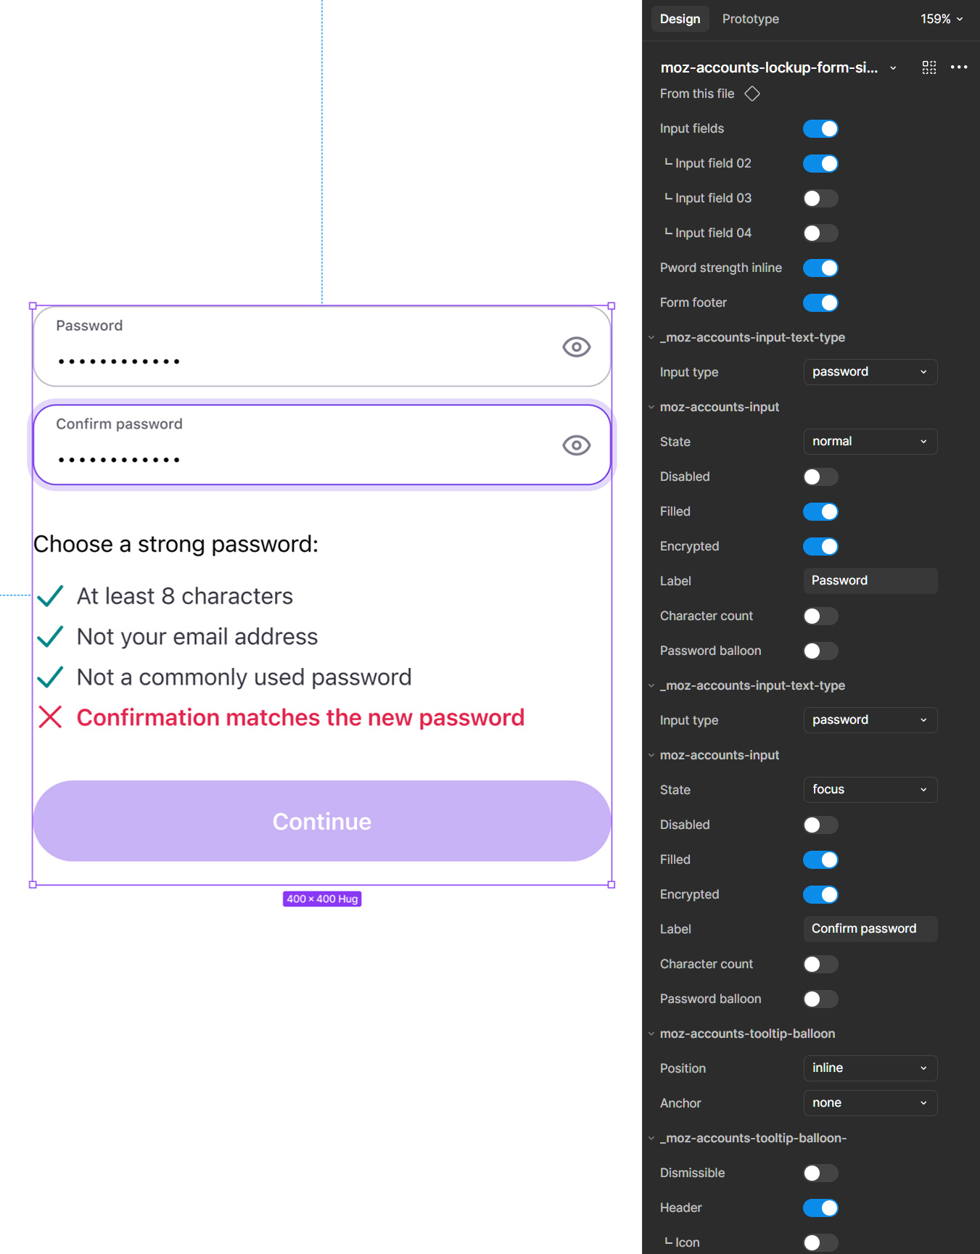
Task: Click the component properties grid icon
Action: 929,67
